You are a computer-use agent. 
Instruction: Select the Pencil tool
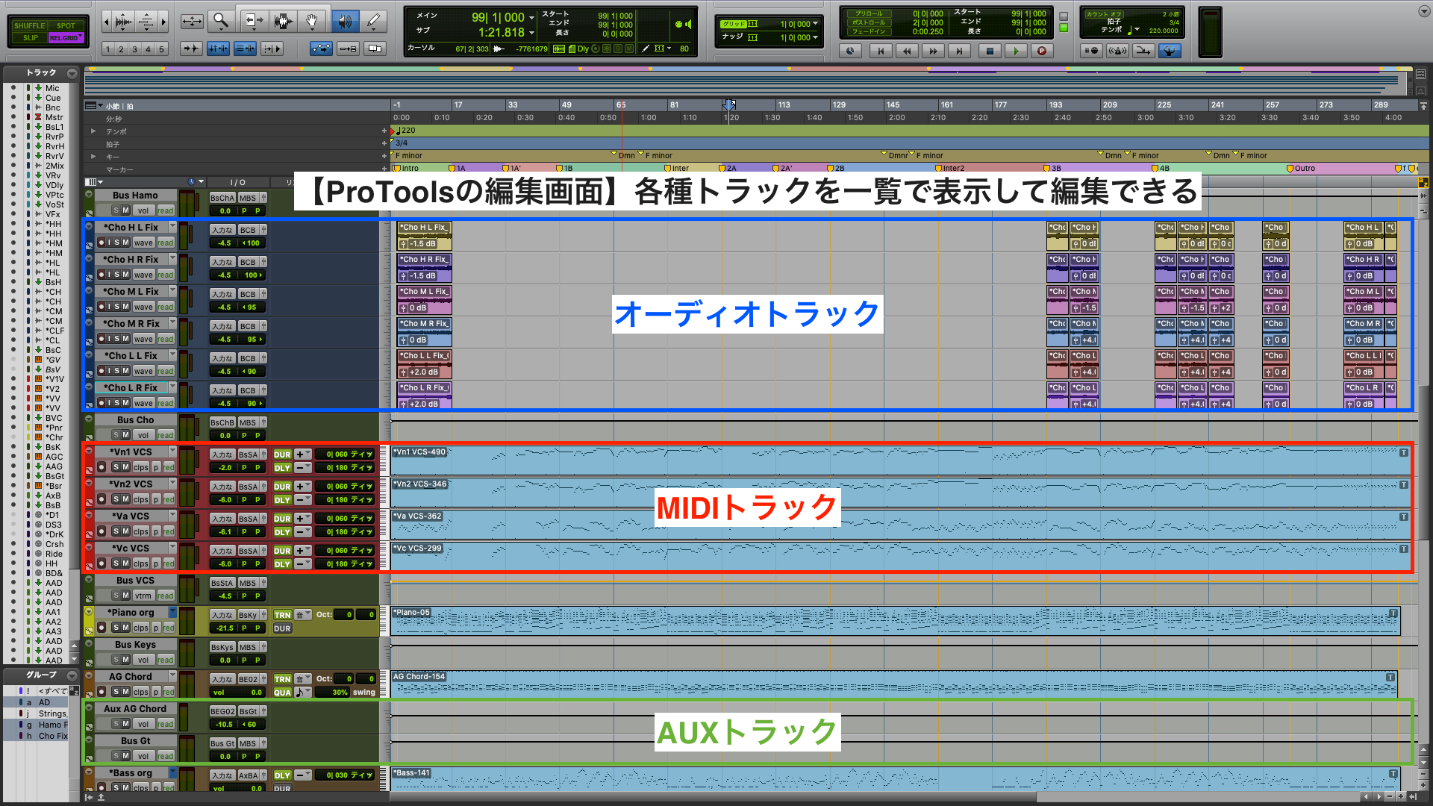pyautogui.click(x=373, y=21)
